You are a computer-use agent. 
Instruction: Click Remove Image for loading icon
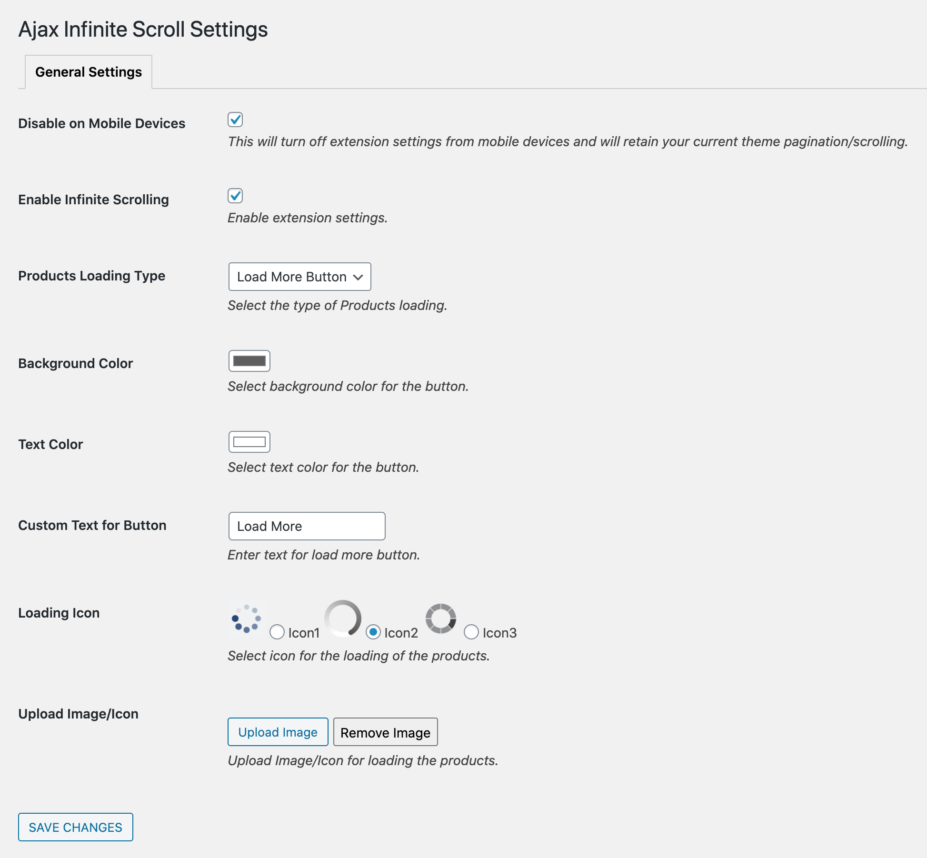385,732
